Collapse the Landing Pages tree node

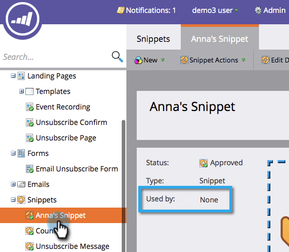[13, 76]
